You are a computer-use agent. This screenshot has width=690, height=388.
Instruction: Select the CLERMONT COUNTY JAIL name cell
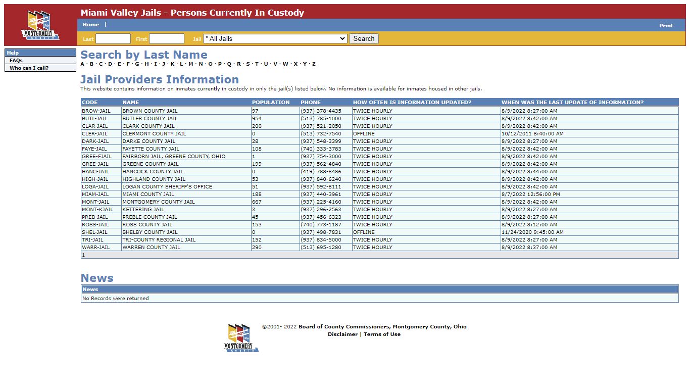click(x=186, y=133)
